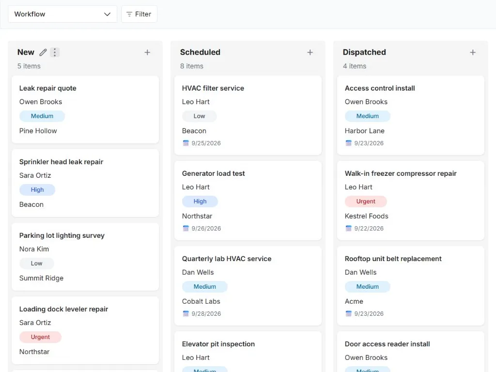Image resolution: width=496 pixels, height=372 pixels.
Task: Click Nora Kim assignee name
Action: pyautogui.click(x=34, y=249)
